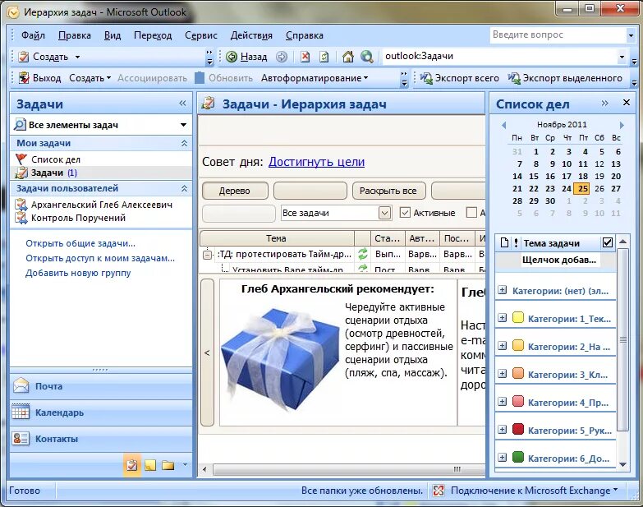Open the Действия menu
Image resolution: width=643 pixels, height=507 pixels.
tap(251, 35)
